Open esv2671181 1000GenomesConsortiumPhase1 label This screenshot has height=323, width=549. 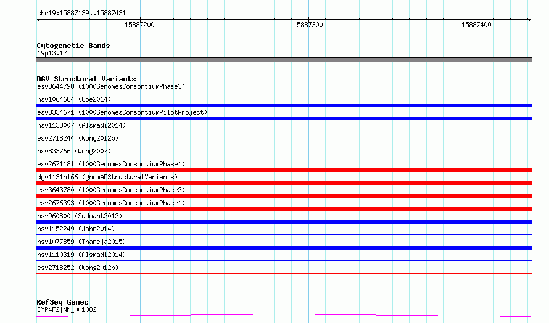pyautogui.click(x=111, y=164)
